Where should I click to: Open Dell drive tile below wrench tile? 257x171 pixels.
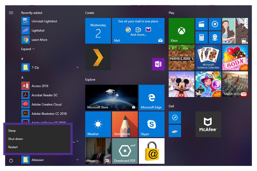175,131
